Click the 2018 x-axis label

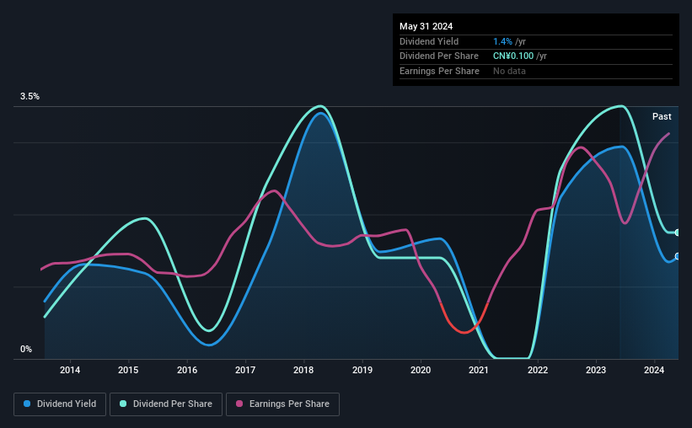coord(303,370)
